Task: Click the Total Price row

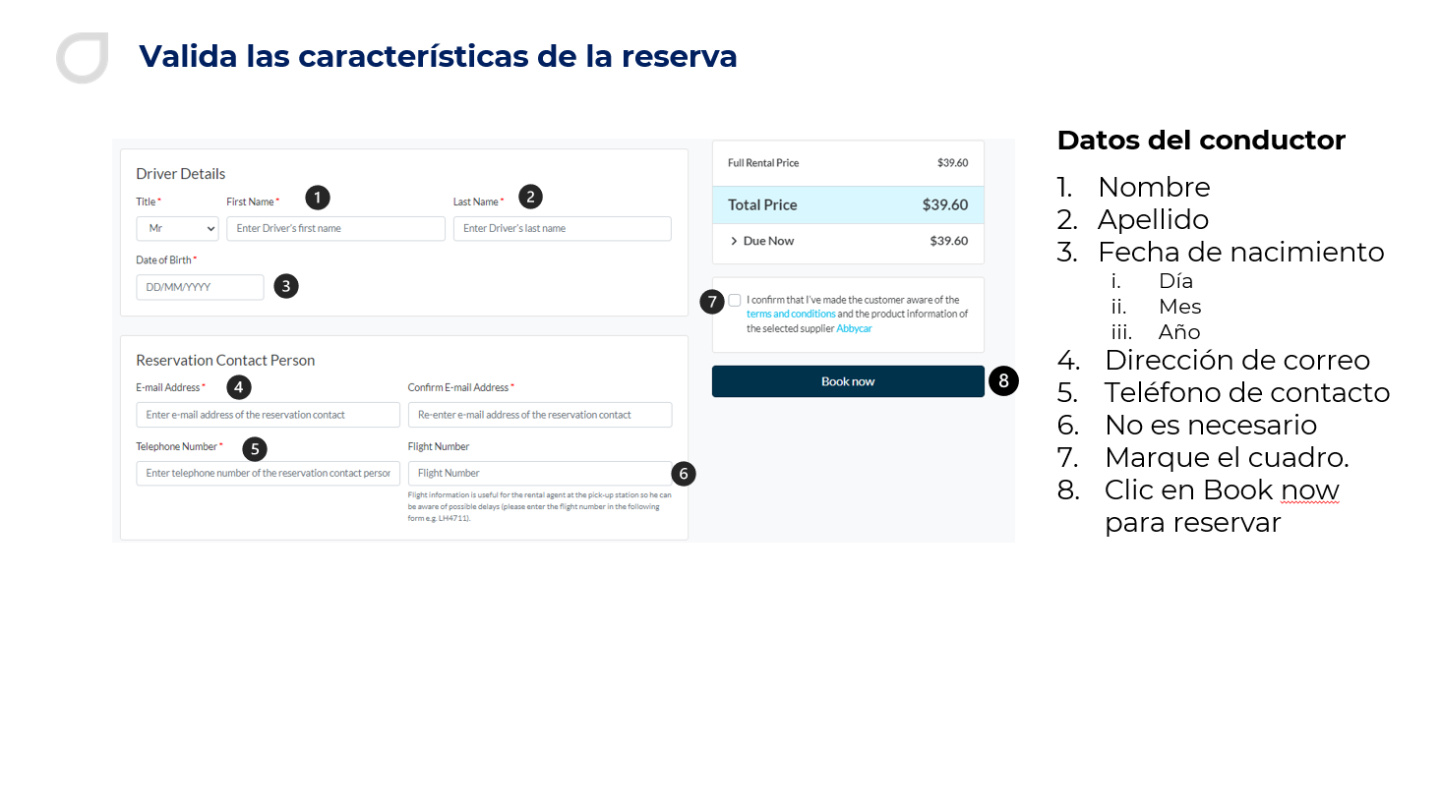Action: (848, 205)
